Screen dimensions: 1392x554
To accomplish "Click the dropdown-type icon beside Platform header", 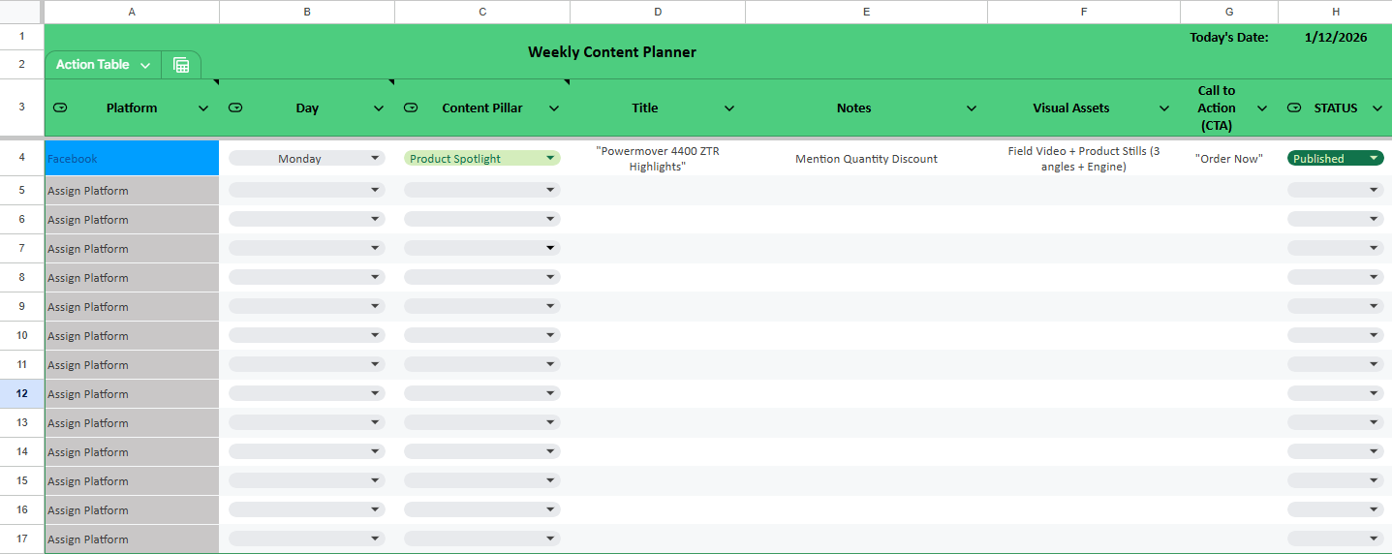I will tap(60, 108).
